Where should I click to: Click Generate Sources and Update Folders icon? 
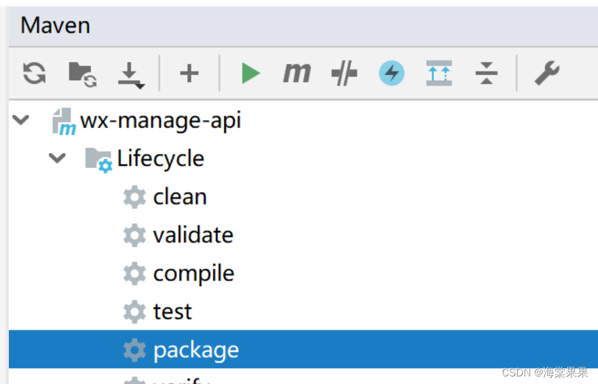pyautogui.click(x=82, y=74)
